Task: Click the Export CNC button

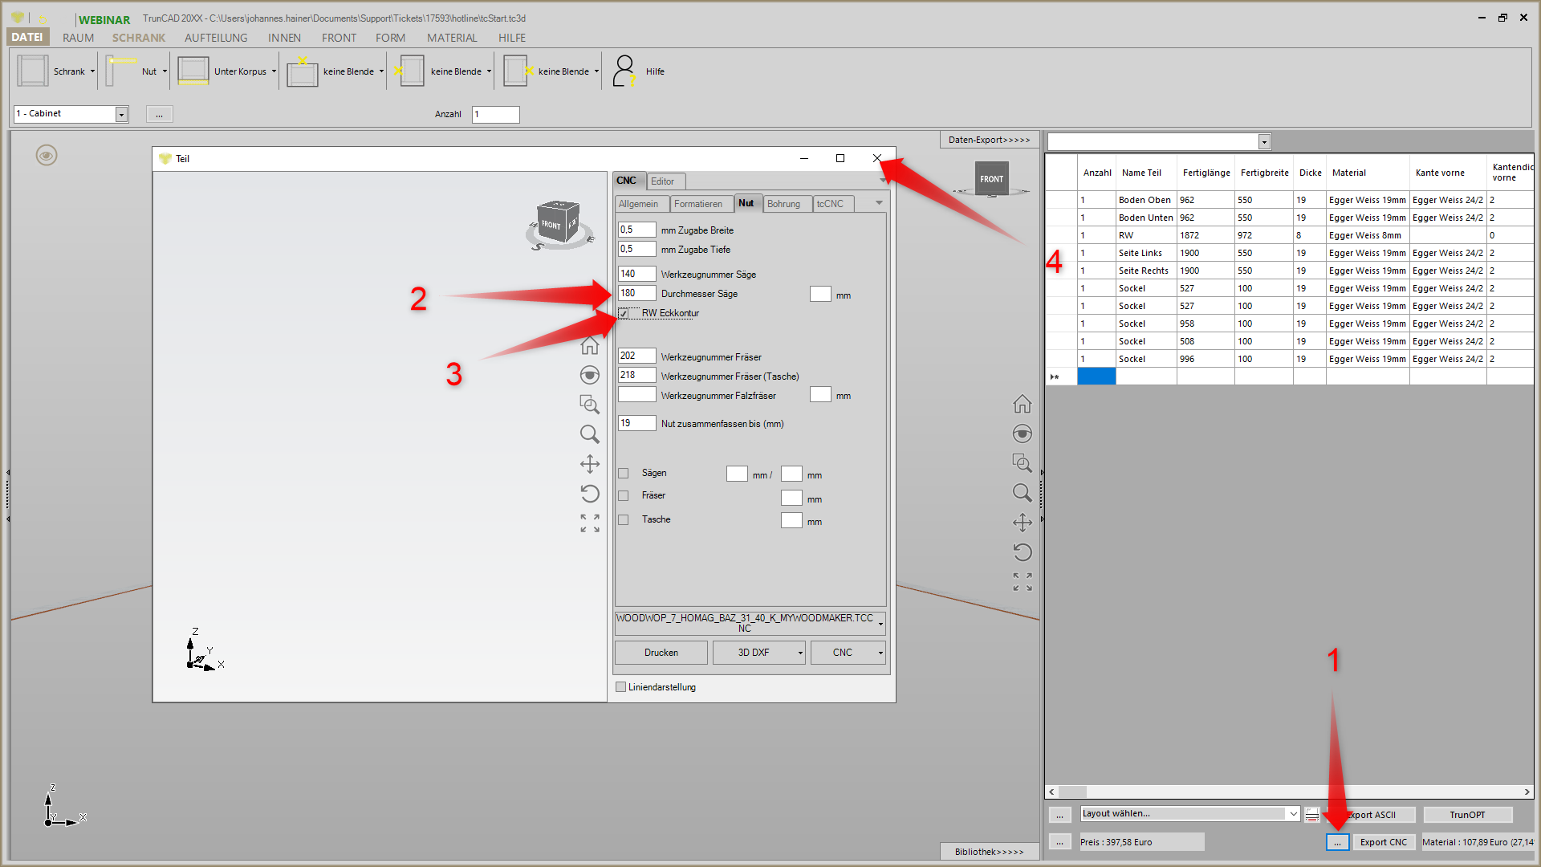Action: (x=1383, y=842)
